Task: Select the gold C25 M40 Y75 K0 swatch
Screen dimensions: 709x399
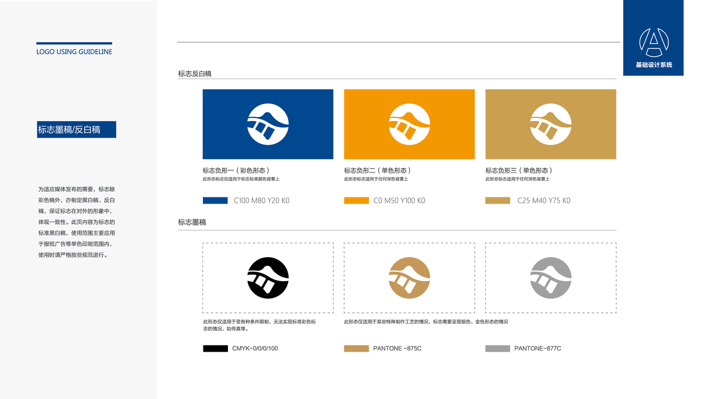Action: (498, 201)
